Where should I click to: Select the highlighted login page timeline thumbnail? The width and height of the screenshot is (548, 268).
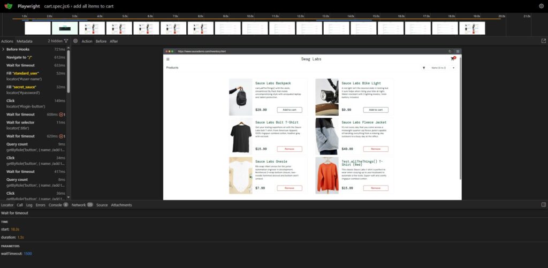tap(65, 28)
